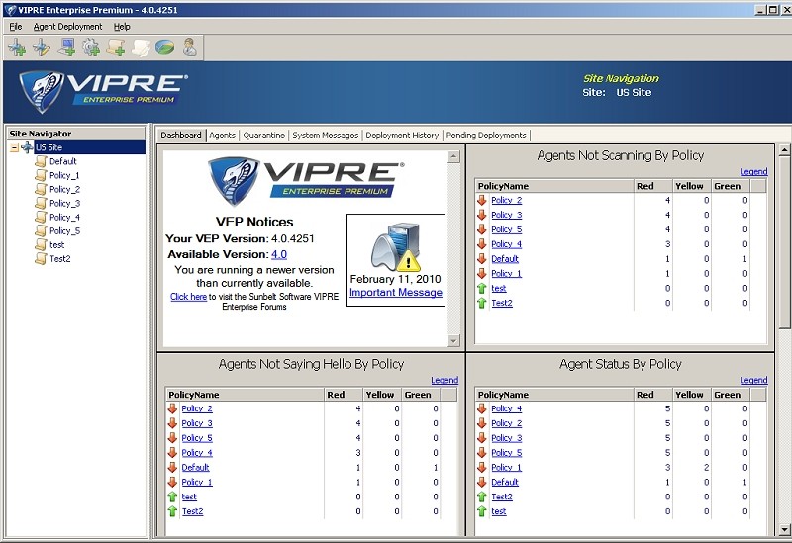Switch to the Deployment History tab
Image resolution: width=792 pixels, height=543 pixels.
[x=402, y=136]
